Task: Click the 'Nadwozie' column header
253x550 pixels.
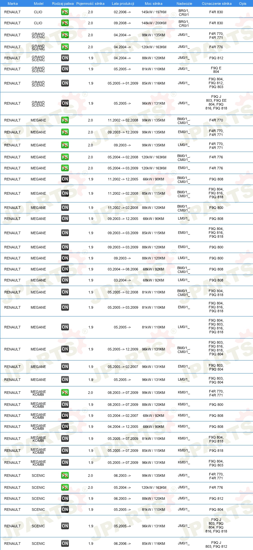Action: coord(184,4)
